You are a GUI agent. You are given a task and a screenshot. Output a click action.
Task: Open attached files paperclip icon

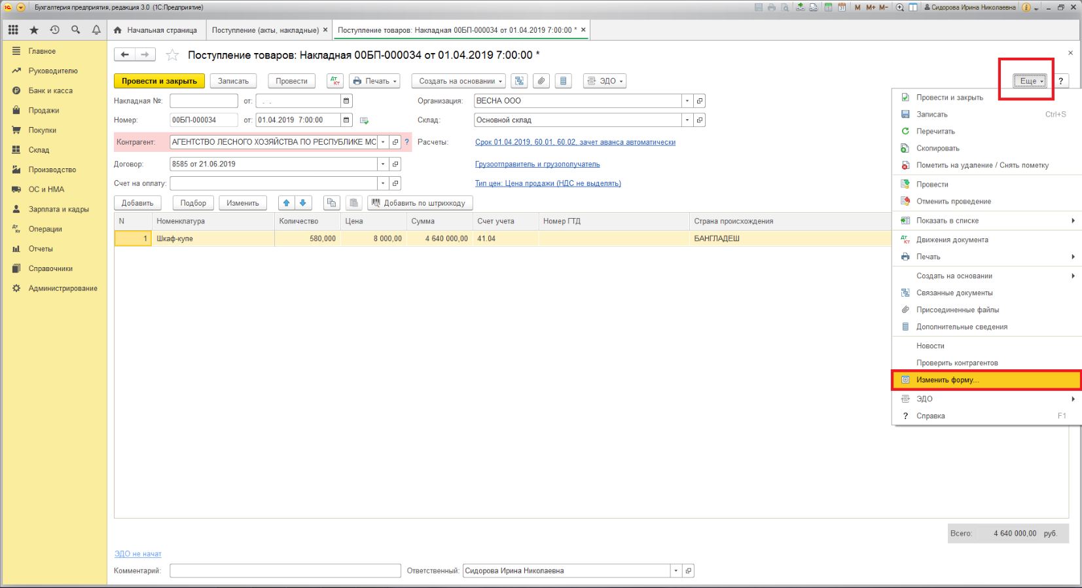click(x=541, y=81)
